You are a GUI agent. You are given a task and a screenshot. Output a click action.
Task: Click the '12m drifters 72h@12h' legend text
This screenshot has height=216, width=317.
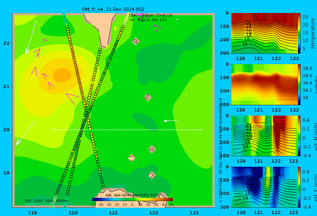pyautogui.click(x=150, y=15)
